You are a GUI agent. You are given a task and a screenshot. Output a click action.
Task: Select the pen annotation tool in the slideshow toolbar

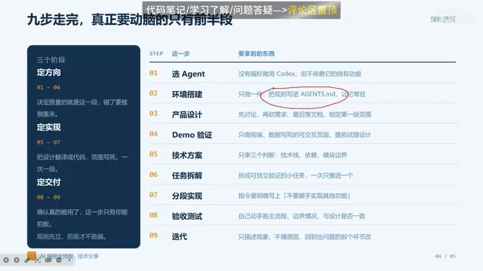pos(27,260)
